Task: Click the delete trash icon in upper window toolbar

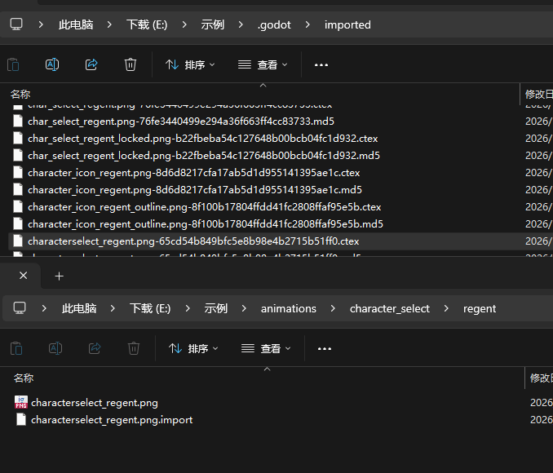Action: tap(131, 65)
